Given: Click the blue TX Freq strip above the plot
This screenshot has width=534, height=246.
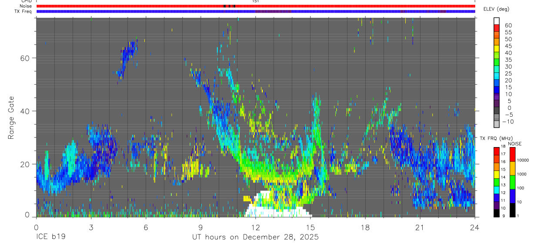Looking at the screenshot, I should [x=256, y=11].
